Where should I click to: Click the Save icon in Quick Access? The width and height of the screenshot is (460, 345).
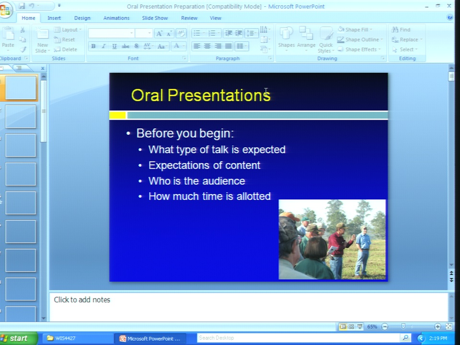22,6
